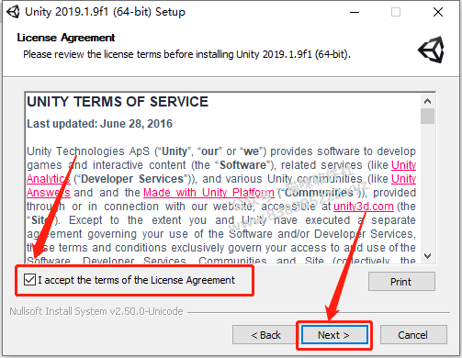
Task: Click the license scrollbar thumb
Action: coord(427,116)
